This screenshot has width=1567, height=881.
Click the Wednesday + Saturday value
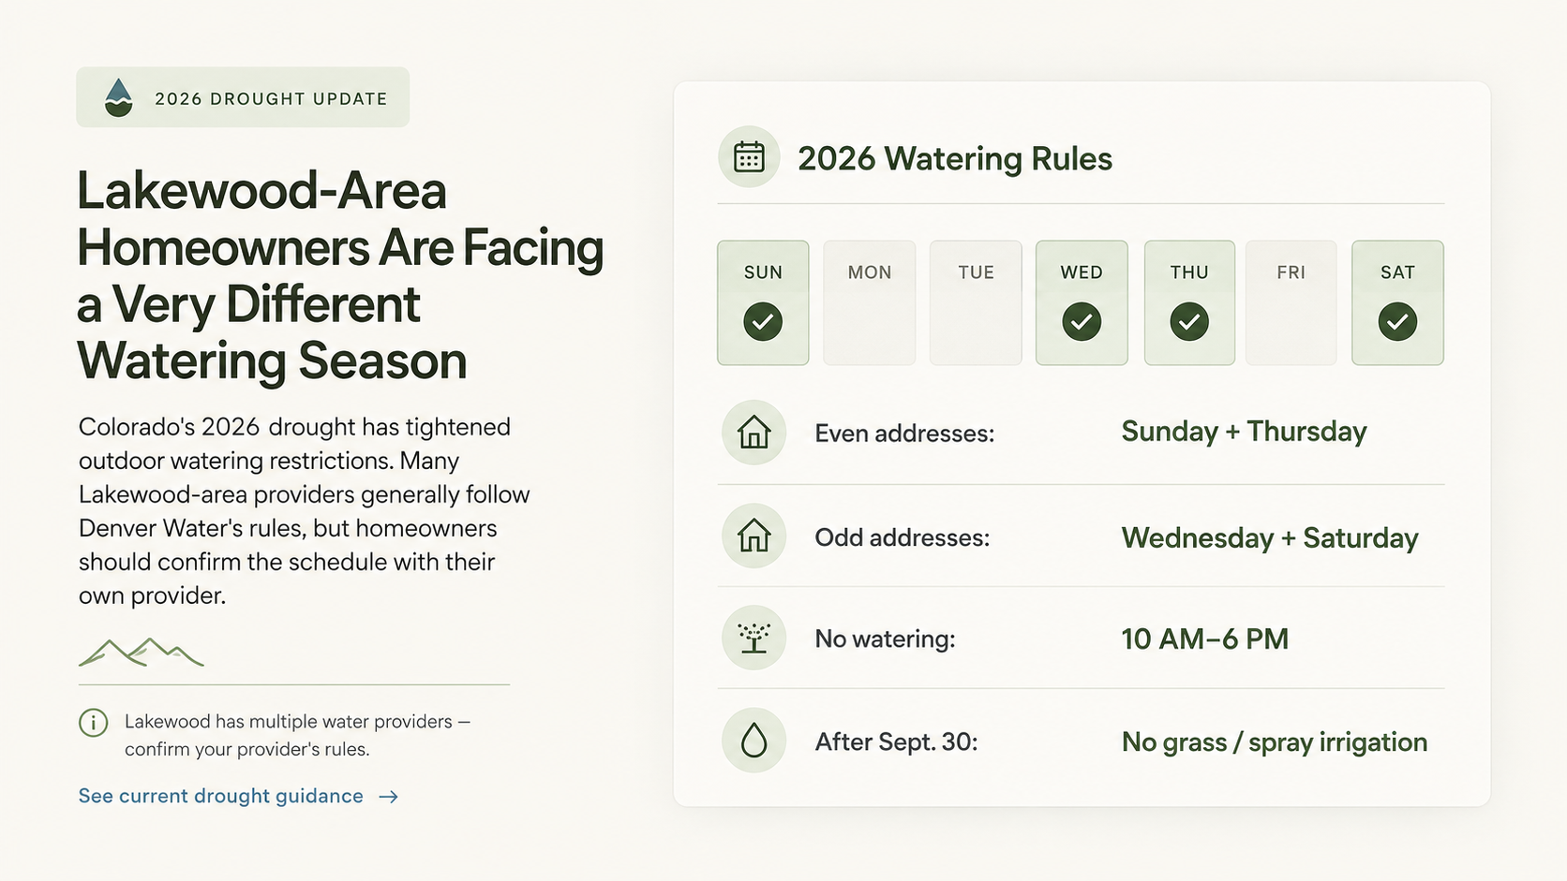1270,538
